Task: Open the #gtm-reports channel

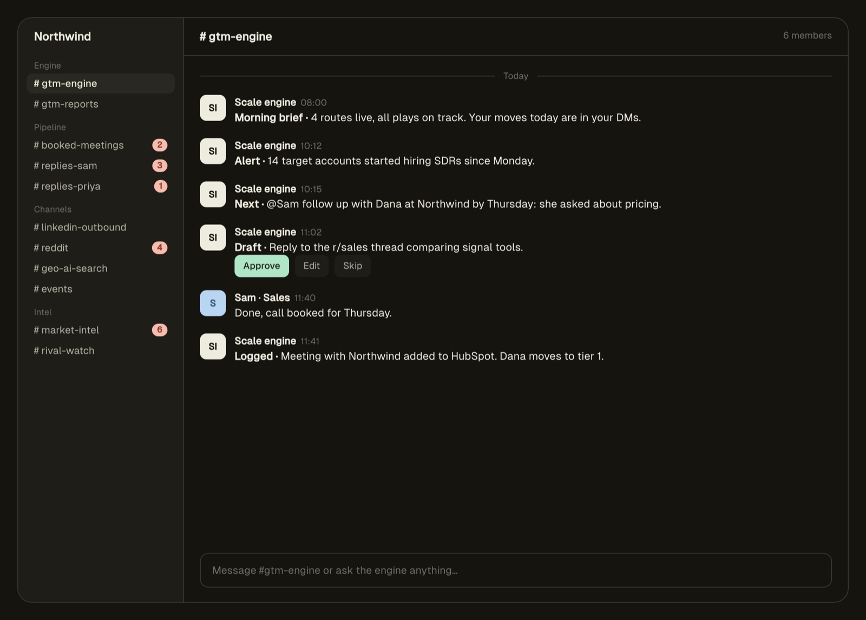Action: click(101, 104)
